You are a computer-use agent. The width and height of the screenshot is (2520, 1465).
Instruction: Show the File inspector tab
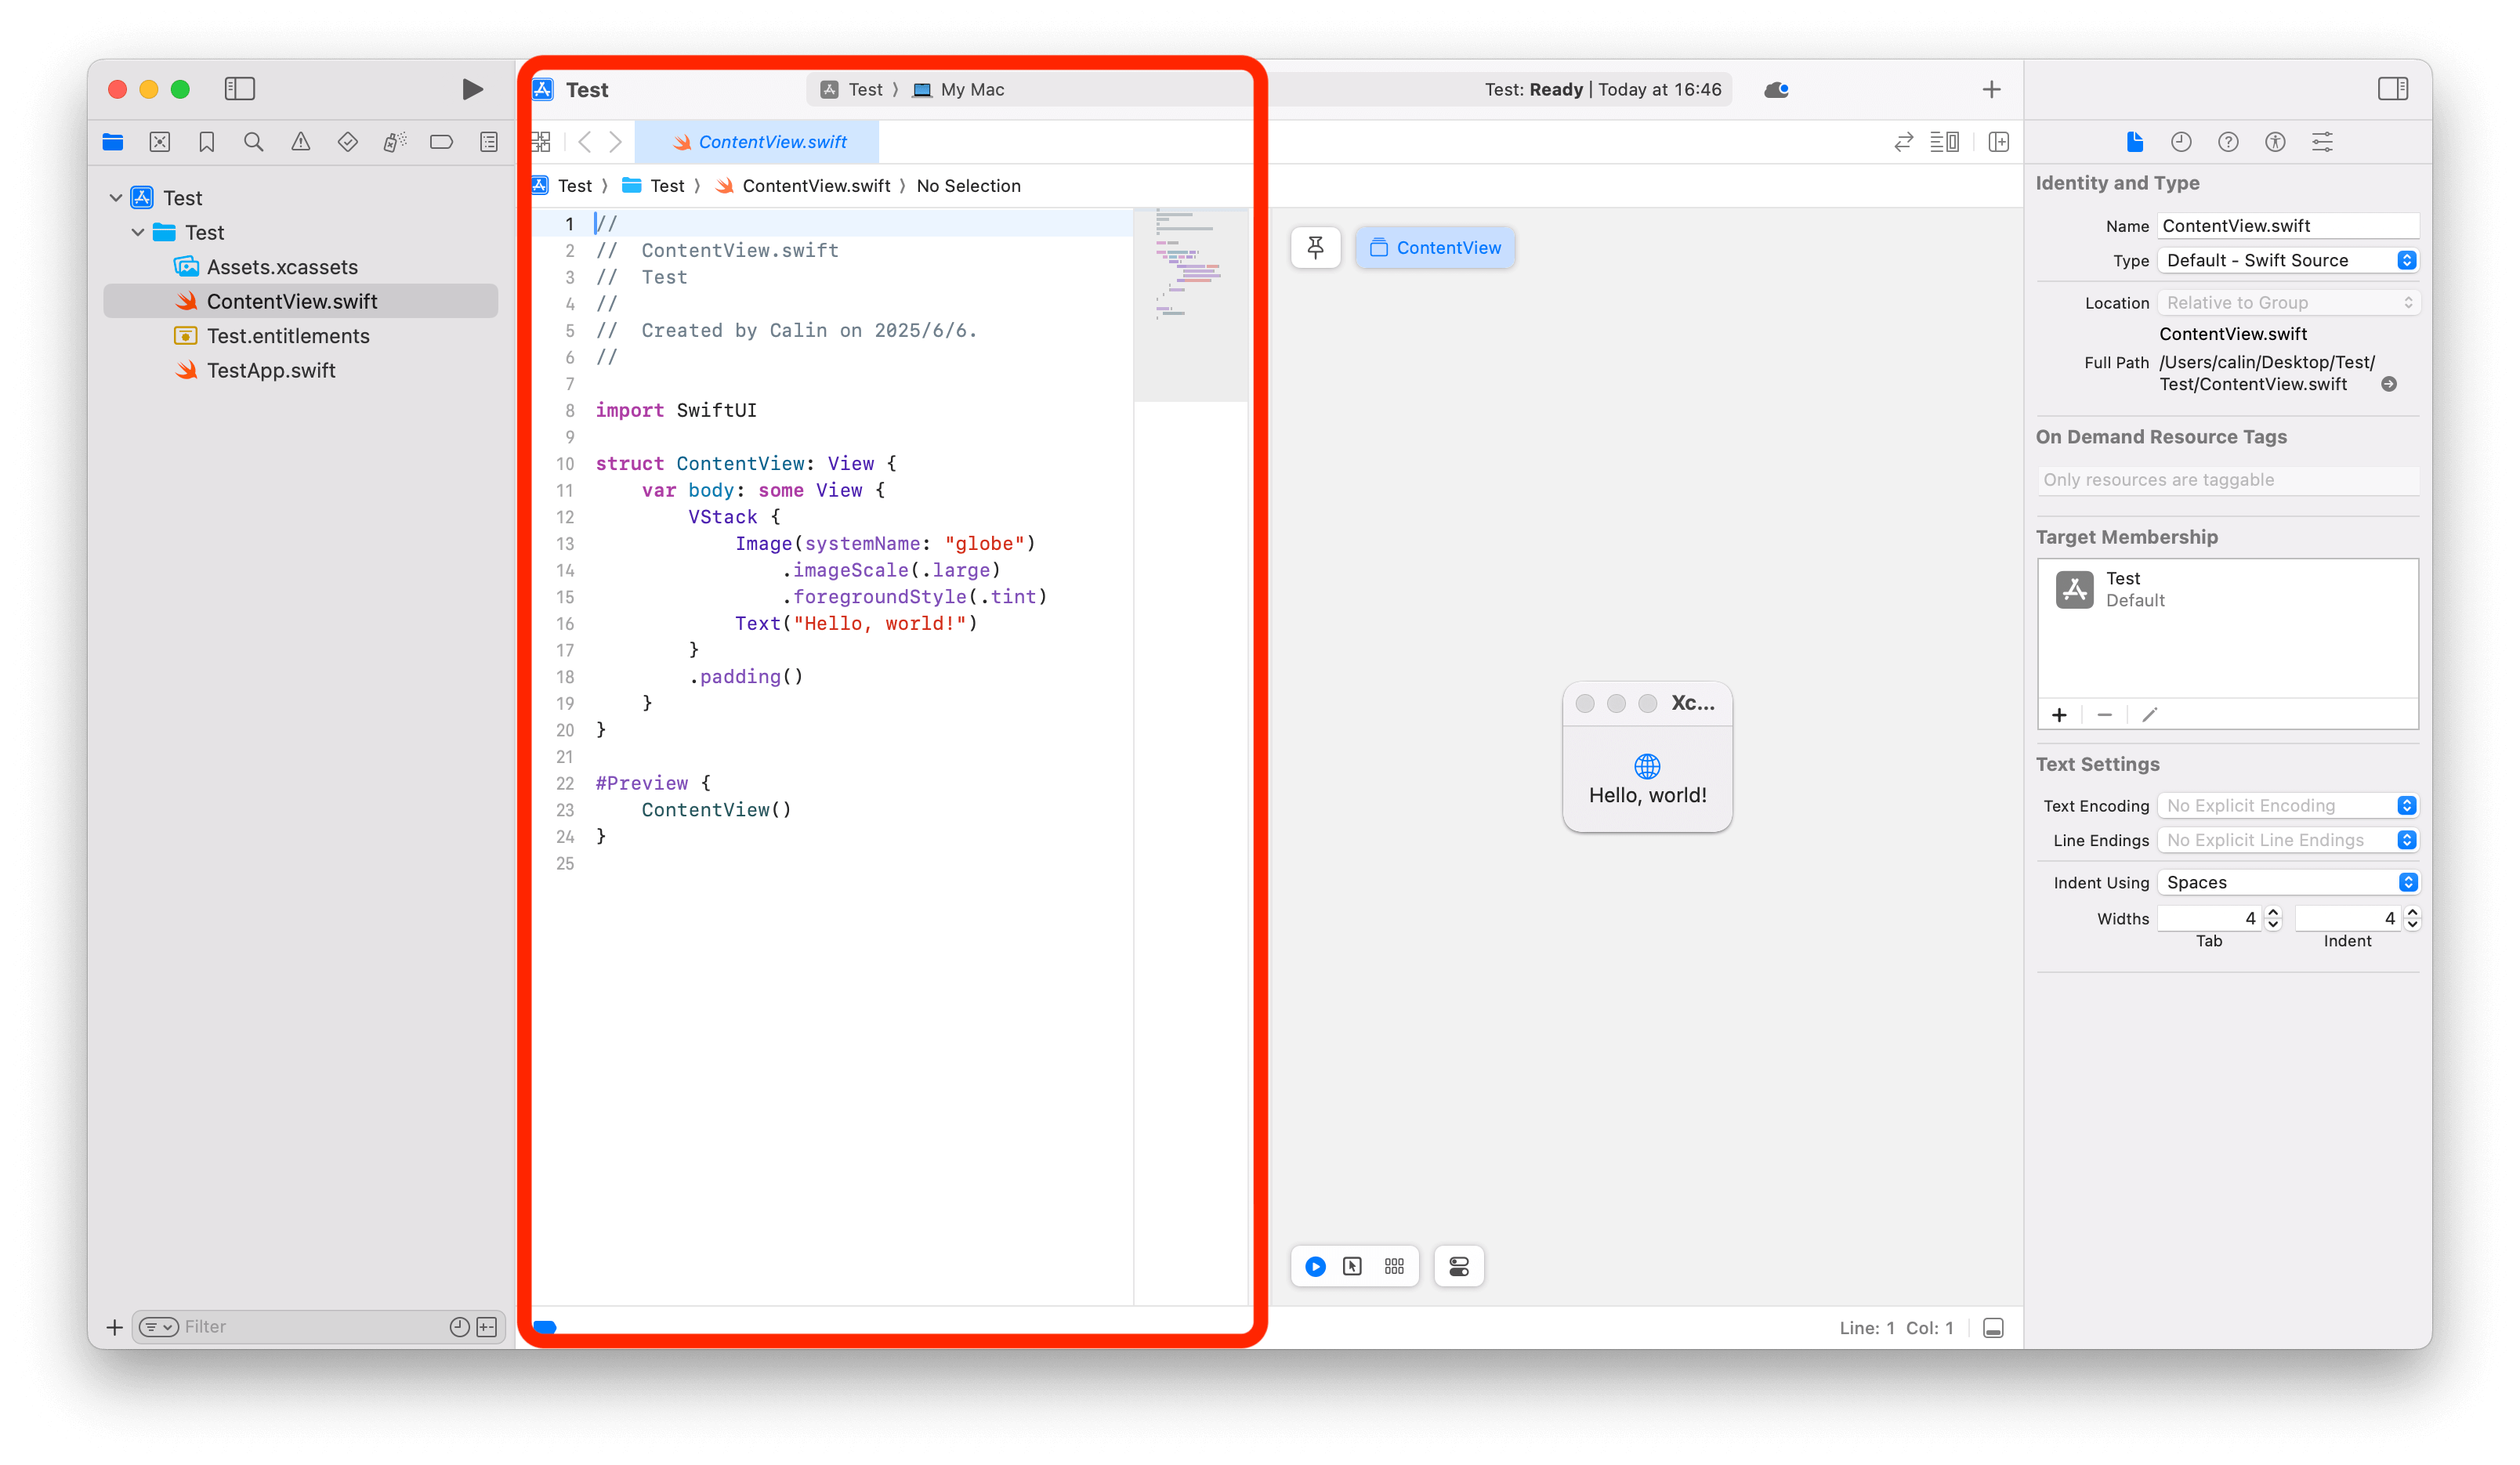tap(2135, 142)
